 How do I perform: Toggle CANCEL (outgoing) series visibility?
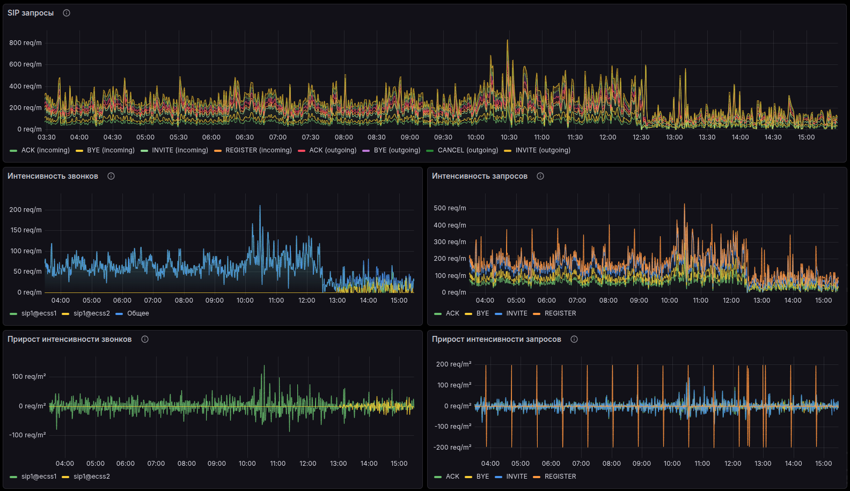coord(467,150)
